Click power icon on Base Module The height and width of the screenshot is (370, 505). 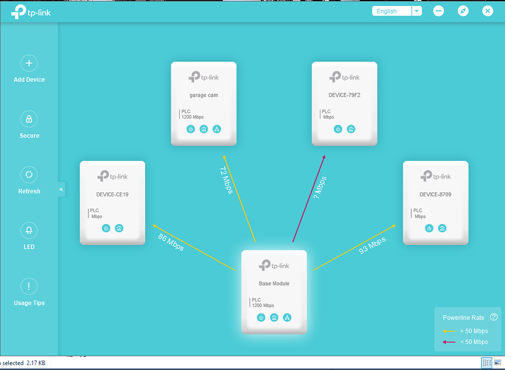261,318
